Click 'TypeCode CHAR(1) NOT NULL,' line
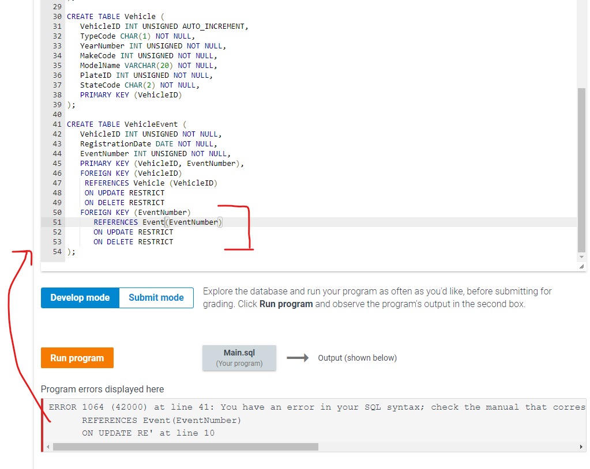This screenshot has width=590, height=469. (x=137, y=36)
